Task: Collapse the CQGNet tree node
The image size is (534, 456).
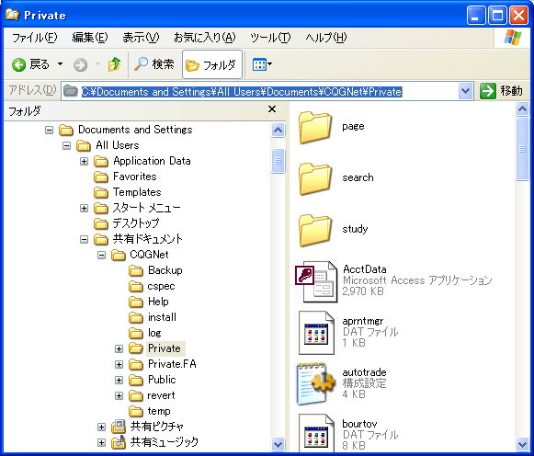Action: pos(101,255)
